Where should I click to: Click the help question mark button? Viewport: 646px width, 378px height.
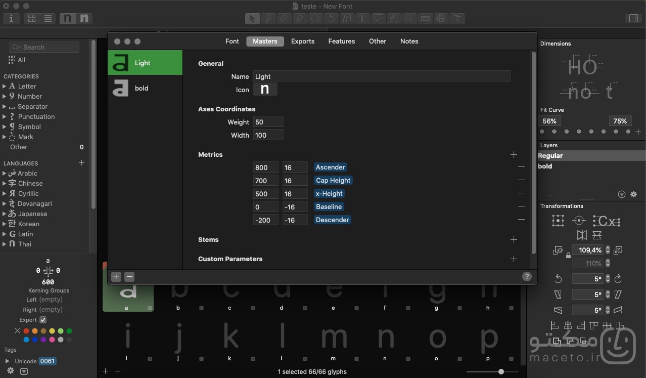(527, 276)
